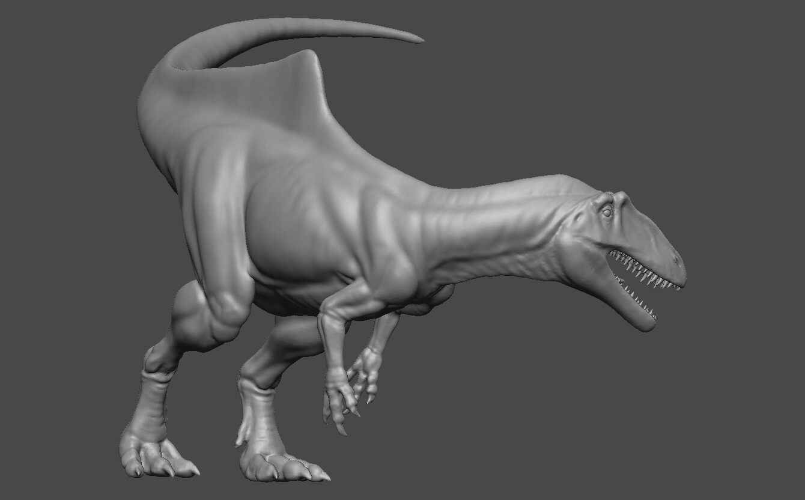This screenshot has height=500, width=805.
Task: Click the dinosaur's eye
Action: (609, 213)
